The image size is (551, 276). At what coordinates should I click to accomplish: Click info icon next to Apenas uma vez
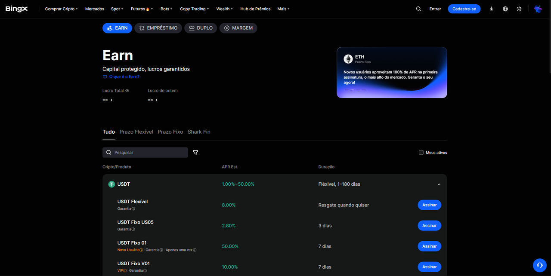coord(195,250)
